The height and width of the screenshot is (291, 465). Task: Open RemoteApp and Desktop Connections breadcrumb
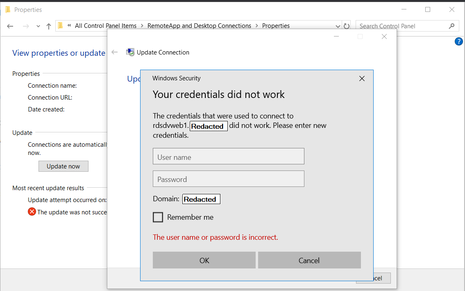[200, 25]
